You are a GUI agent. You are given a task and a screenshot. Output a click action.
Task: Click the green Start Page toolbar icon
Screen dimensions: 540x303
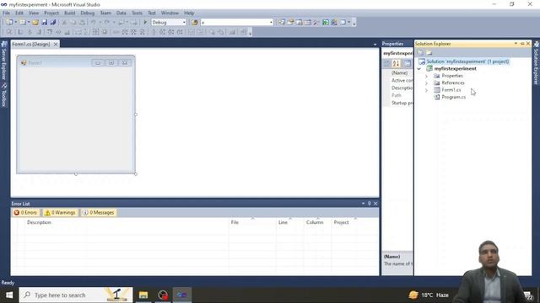tap(325, 23)
